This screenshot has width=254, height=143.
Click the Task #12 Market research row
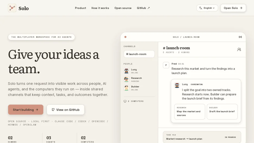pyautogui.click(x=202, y=137)
